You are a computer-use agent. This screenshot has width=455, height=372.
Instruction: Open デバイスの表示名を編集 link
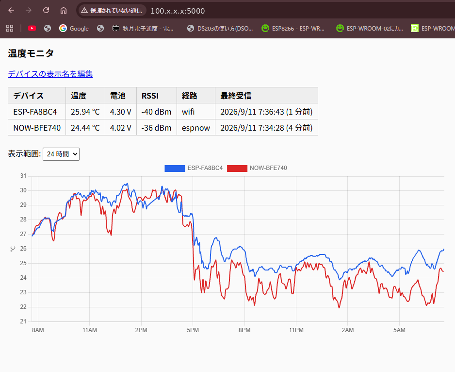tap(50, 74)
